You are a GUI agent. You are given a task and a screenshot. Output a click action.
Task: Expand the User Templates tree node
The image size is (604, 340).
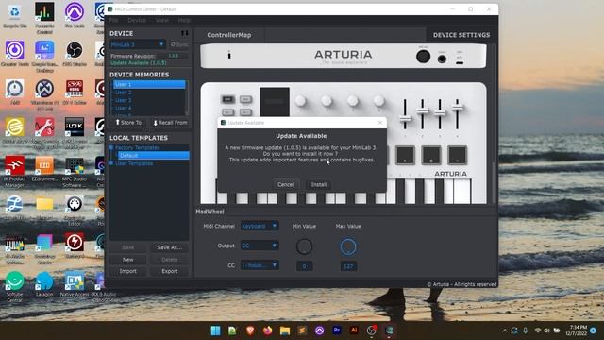coord(111,163)
